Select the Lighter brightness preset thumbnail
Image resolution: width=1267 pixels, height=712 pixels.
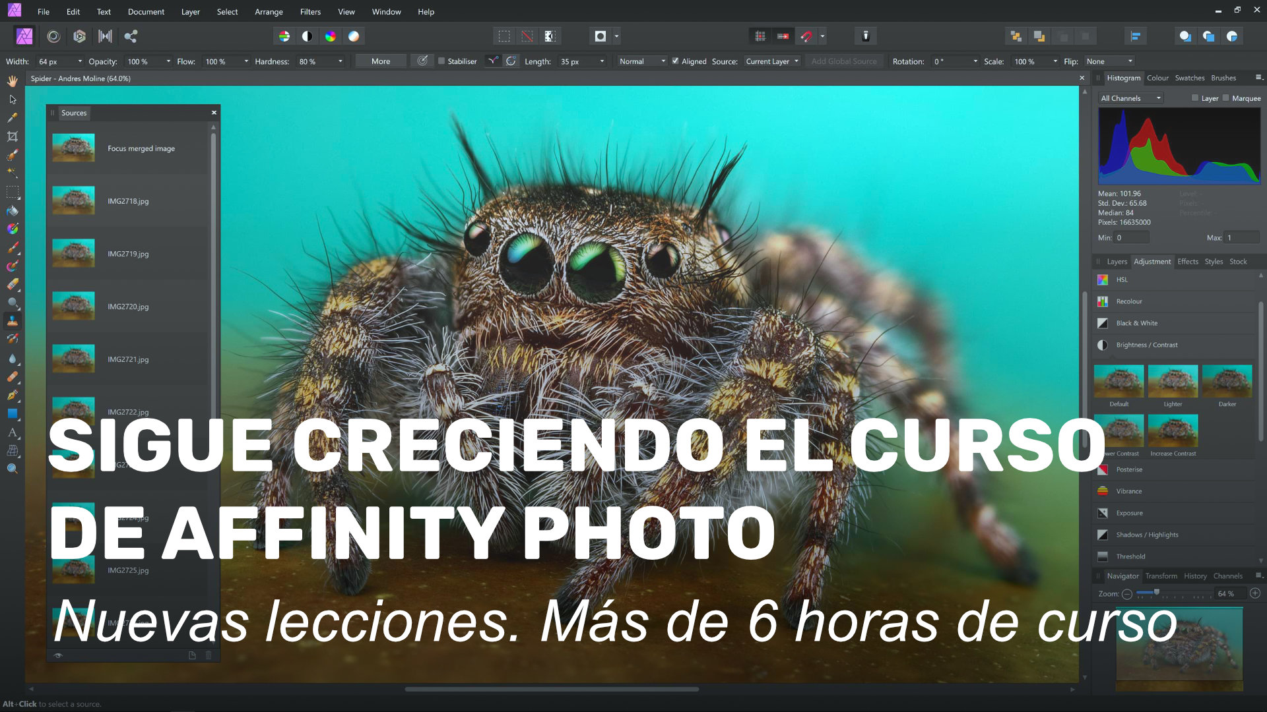[x=1173, y=382]
